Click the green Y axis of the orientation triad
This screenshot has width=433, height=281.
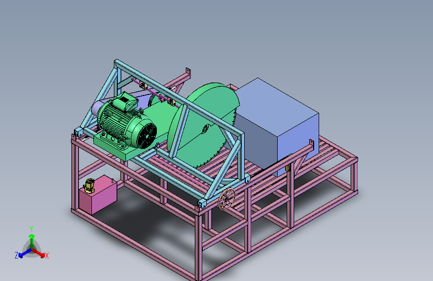(31, 238)
